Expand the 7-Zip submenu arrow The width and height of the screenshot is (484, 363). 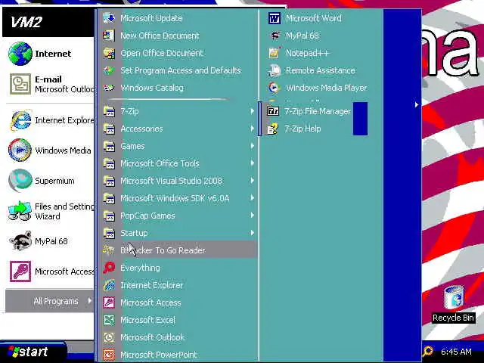click(252, 111)
